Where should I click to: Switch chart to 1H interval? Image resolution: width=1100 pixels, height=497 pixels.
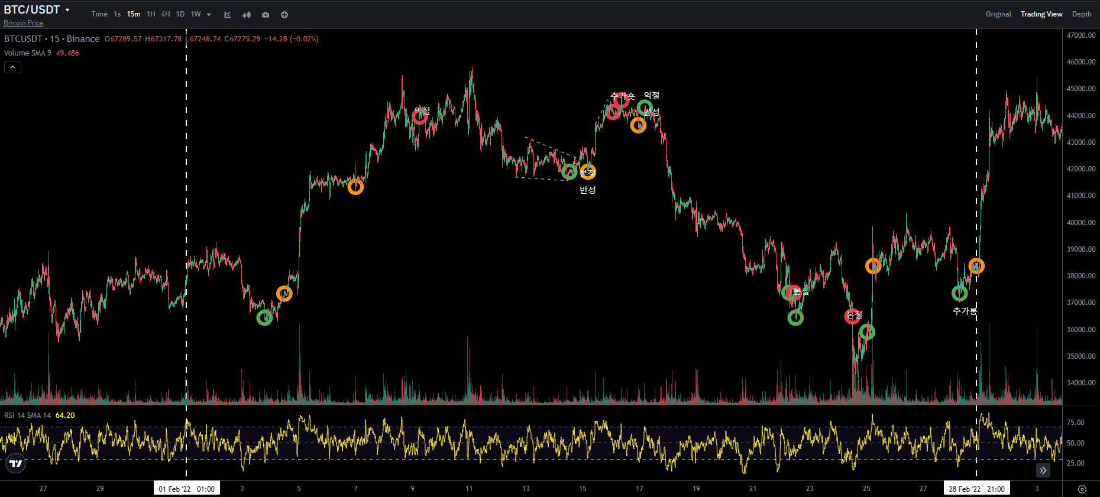tap(151, 14)
